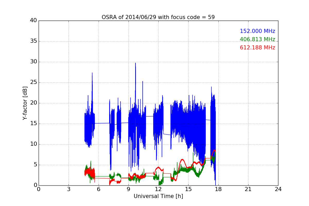Click x-axis tick label 21
Screen dimensions: 309x206
(248, 189)
